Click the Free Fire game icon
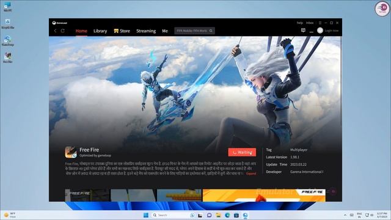The height and width of the screenshot is (220, 391). [x=71, y=152]
